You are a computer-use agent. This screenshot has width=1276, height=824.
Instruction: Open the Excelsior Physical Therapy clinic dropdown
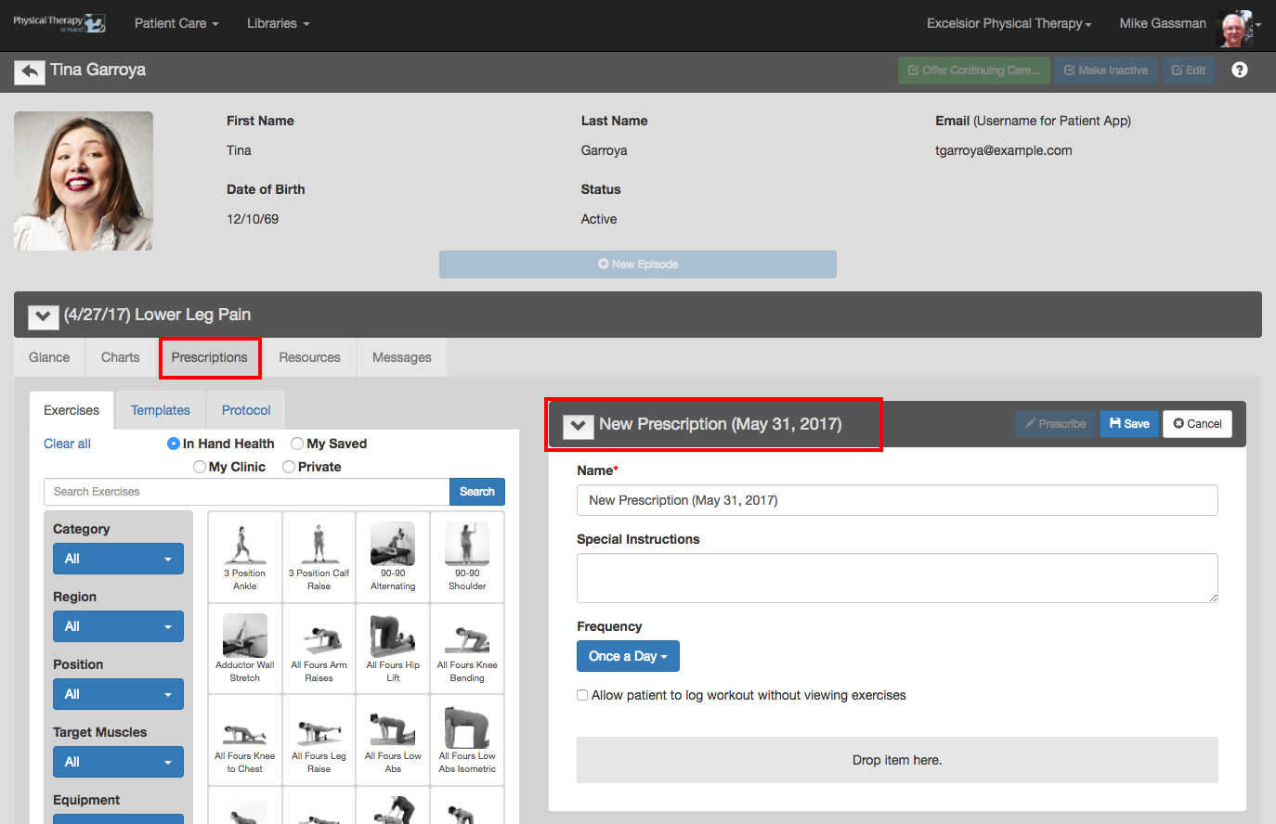click(x=1009, y=23)
